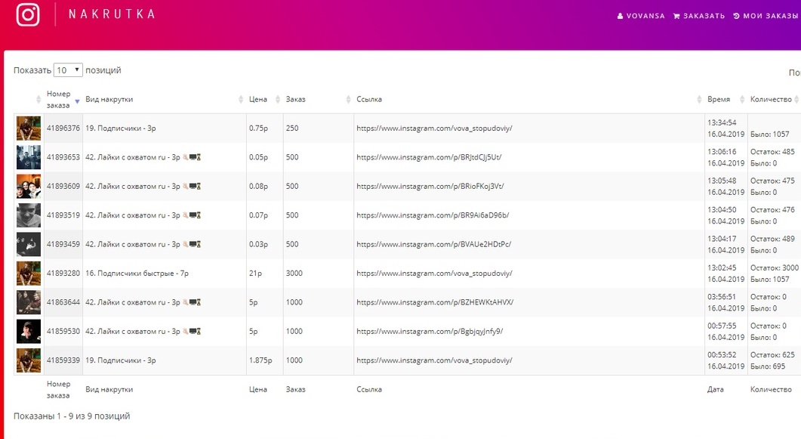The height and width of the screenshot is (439, 801).
Task: Click the Instagram logo icon
Action: 28,14
